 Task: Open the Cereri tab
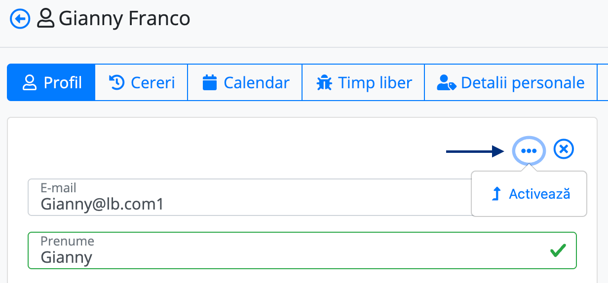pos(142,82)
